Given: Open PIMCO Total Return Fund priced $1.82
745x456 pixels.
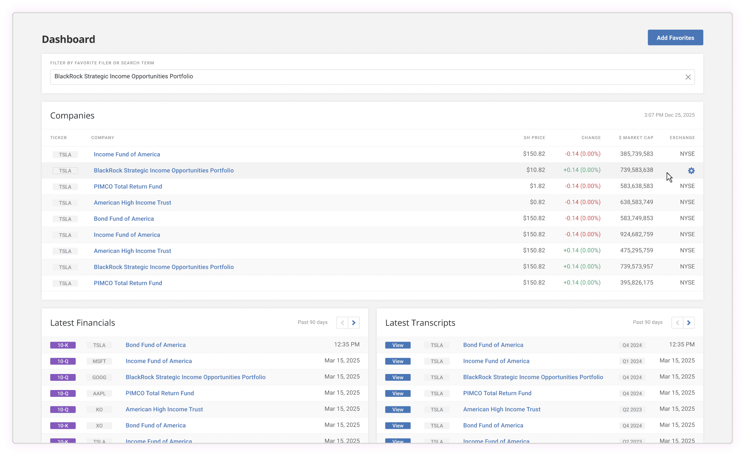Looking at the screenshot, I should tap(128, 186).
